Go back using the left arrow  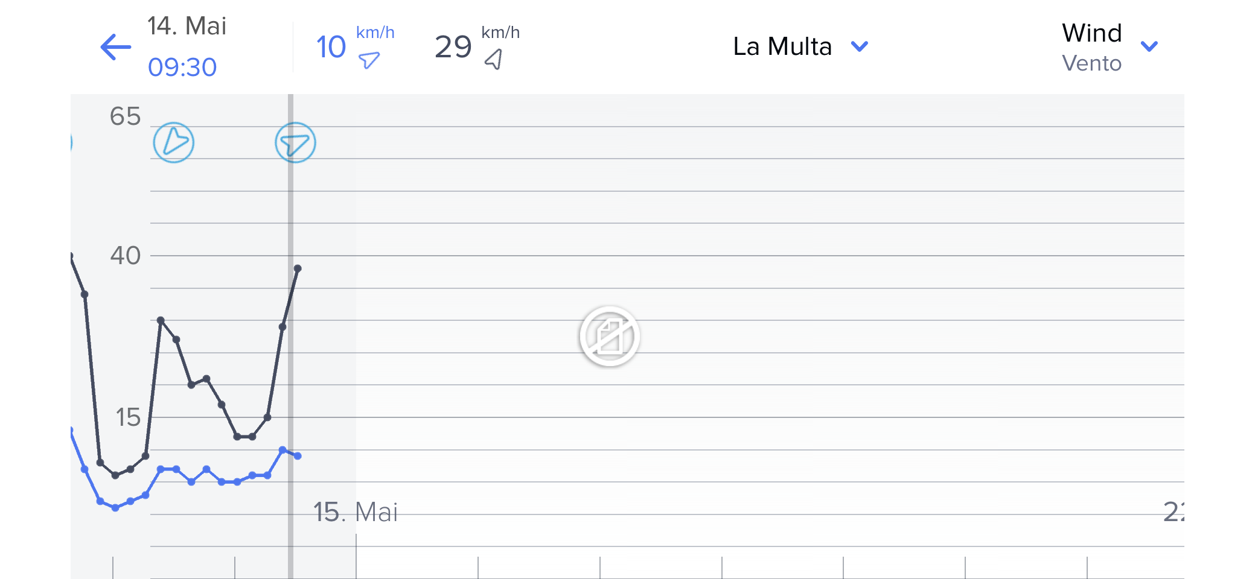pos(116,47)
